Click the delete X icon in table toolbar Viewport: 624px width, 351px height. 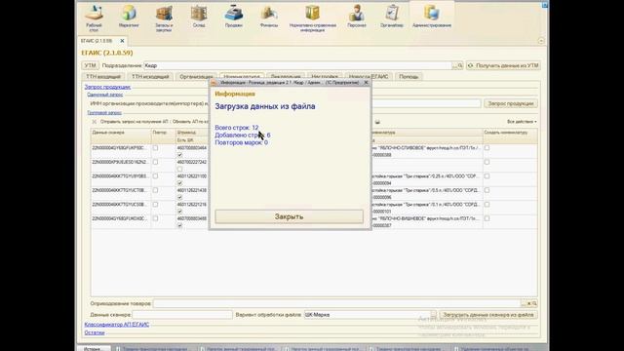95,122
